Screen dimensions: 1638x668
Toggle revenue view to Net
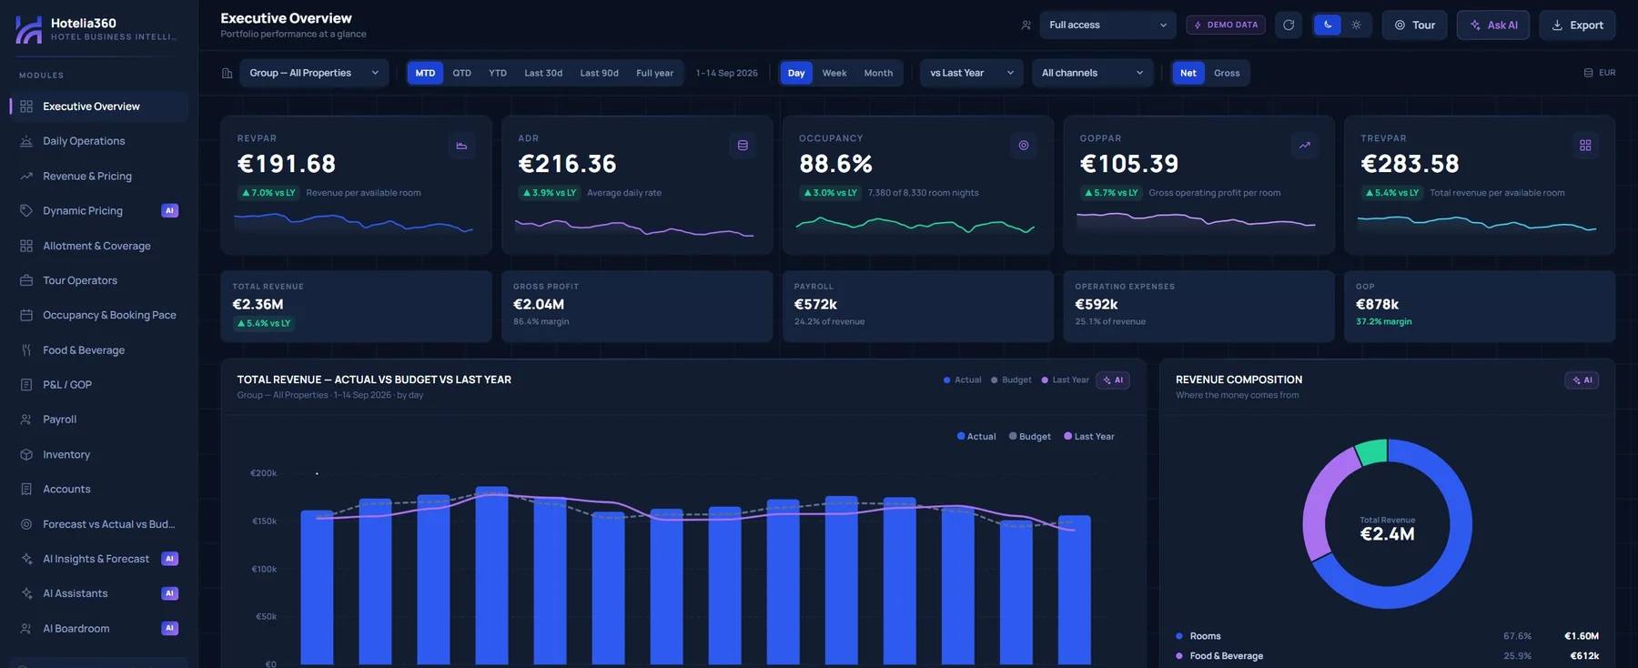click(x=1188, y=73)
